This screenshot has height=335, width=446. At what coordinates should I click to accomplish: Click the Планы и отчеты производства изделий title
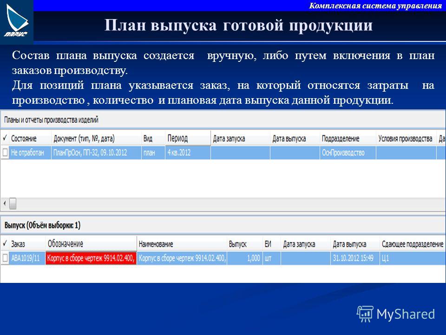pos(51,120)
